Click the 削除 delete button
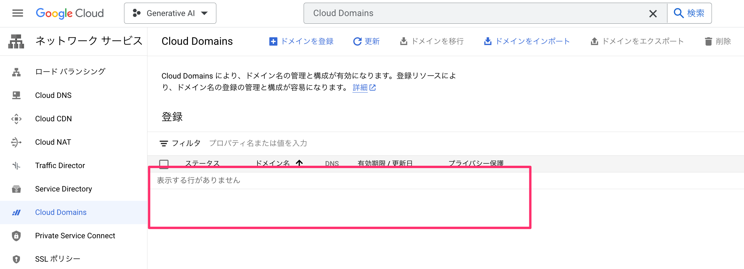744x269 pixels. click(718, 41)
